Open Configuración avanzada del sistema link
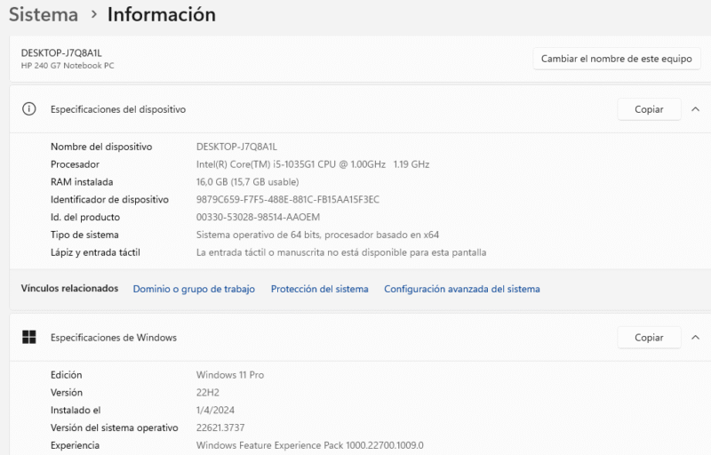Image resolution: width=711 pixels, height=455 pixels. coord(462,289)
